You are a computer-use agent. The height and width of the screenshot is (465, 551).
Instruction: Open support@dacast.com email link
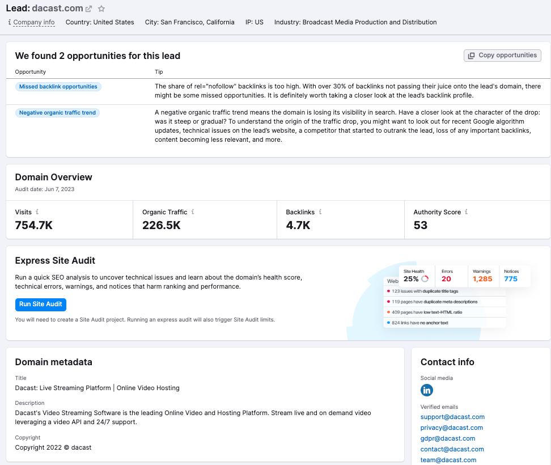click(452, 417)
